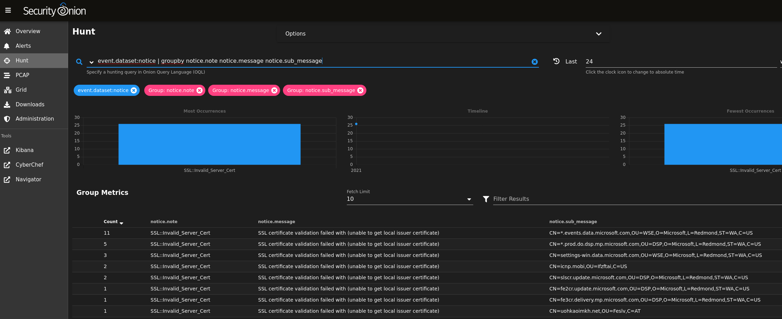Image resolution: width=782 pixels, height=319 pixels.
Task: Click the Administration shield icon
Action: [x=7, y=119]
